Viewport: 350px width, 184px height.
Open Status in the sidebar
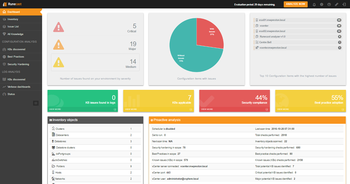[x=21, y=94]
